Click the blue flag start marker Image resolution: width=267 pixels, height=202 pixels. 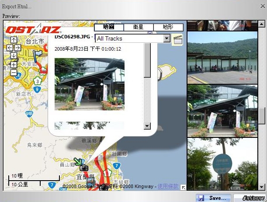click(37, 56)
